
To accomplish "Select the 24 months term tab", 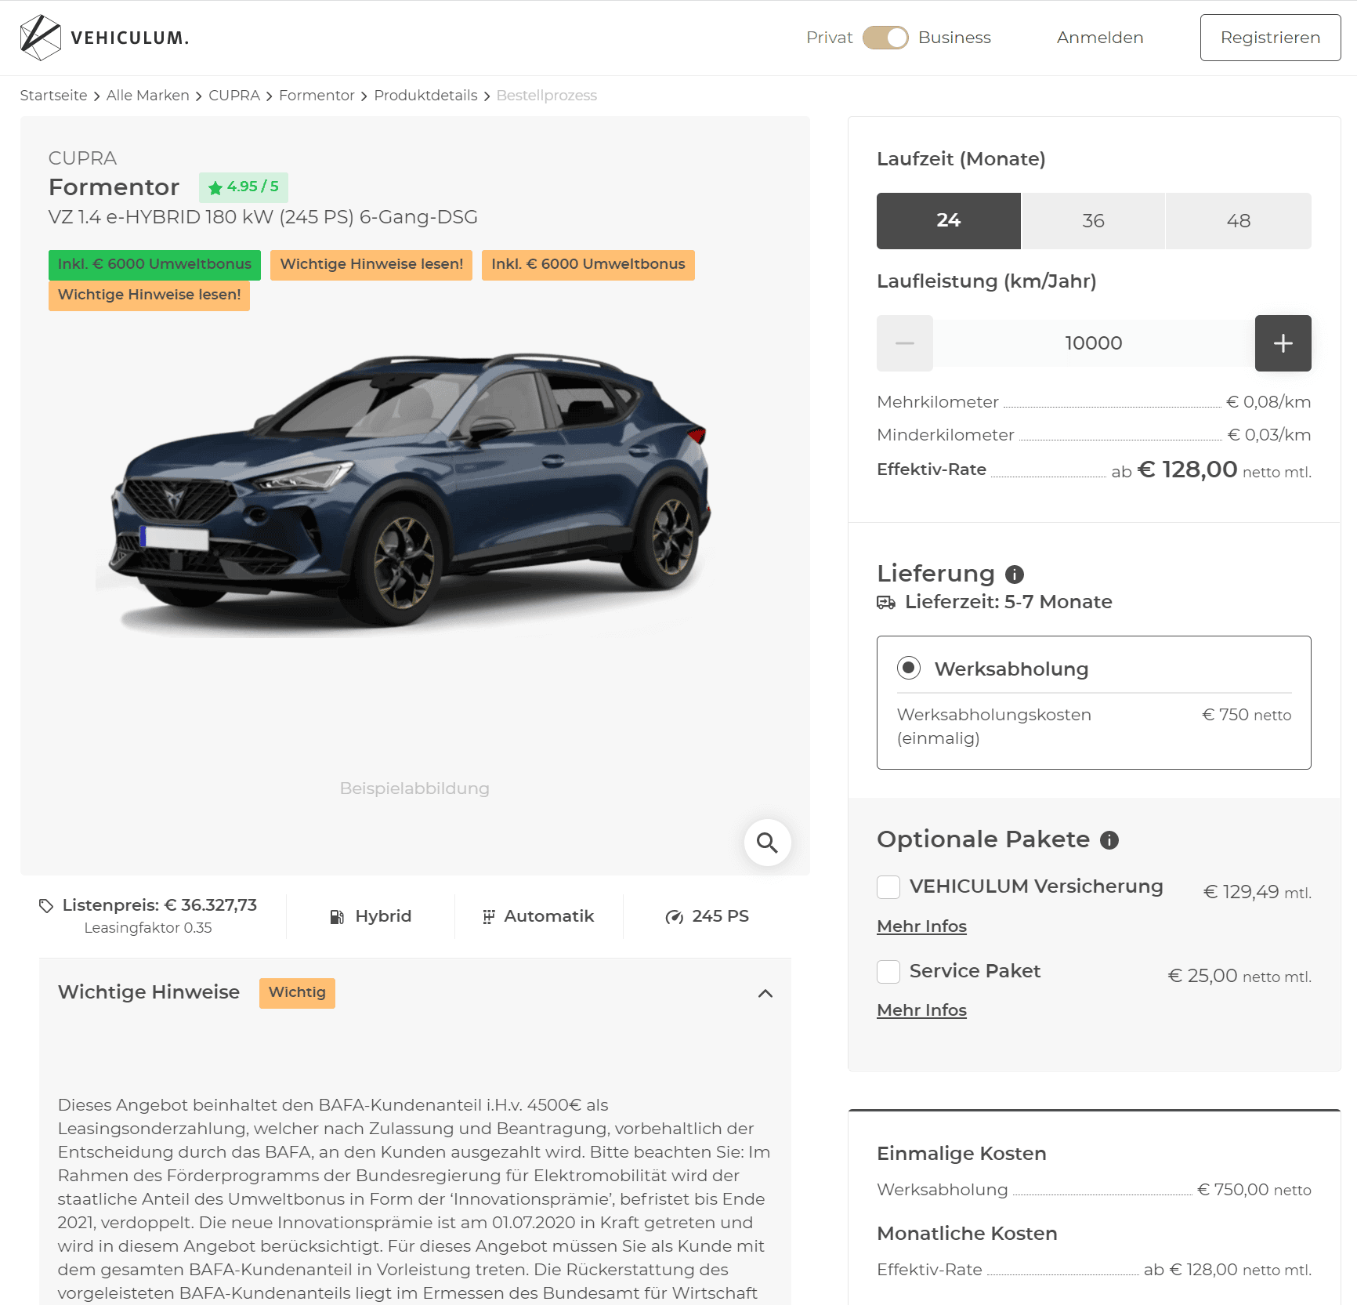I will tap(949, 221).
